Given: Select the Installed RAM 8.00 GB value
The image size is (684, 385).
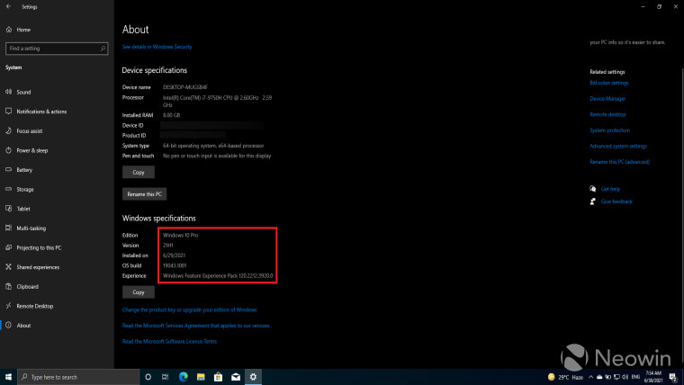Looking at the screenshot, I should point(171,115).
